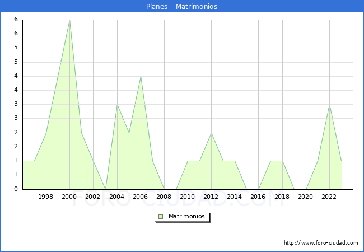Select the 2022 x-axis label
Screen dimensions: 364x252
coord(329,197)
